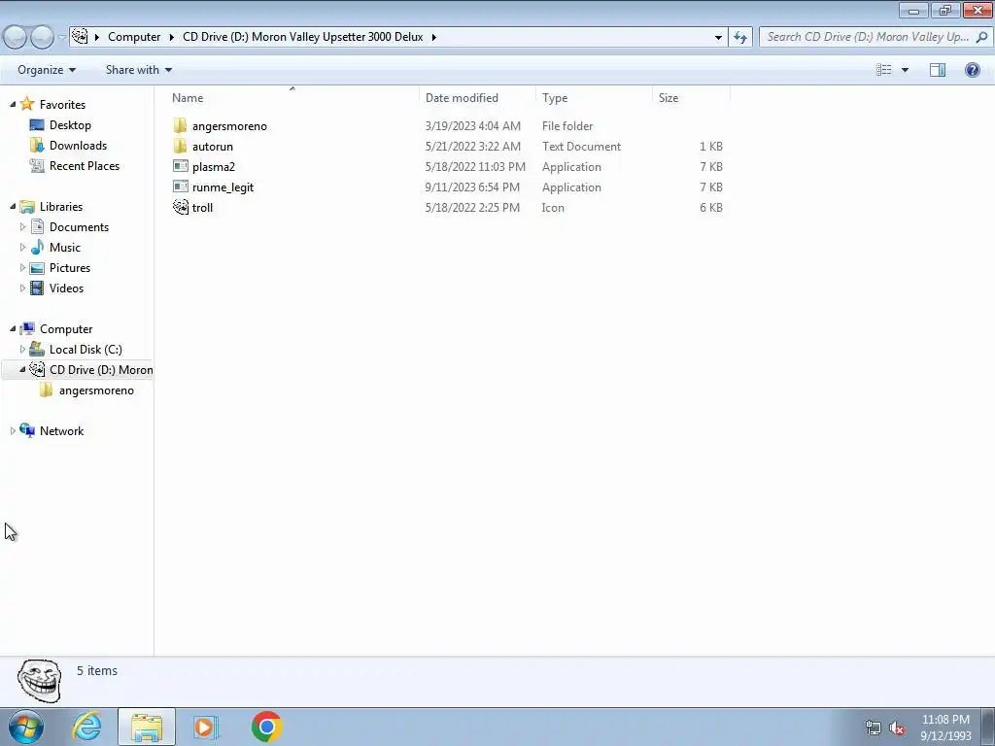Open address bar history dropdown

[718, 37]
